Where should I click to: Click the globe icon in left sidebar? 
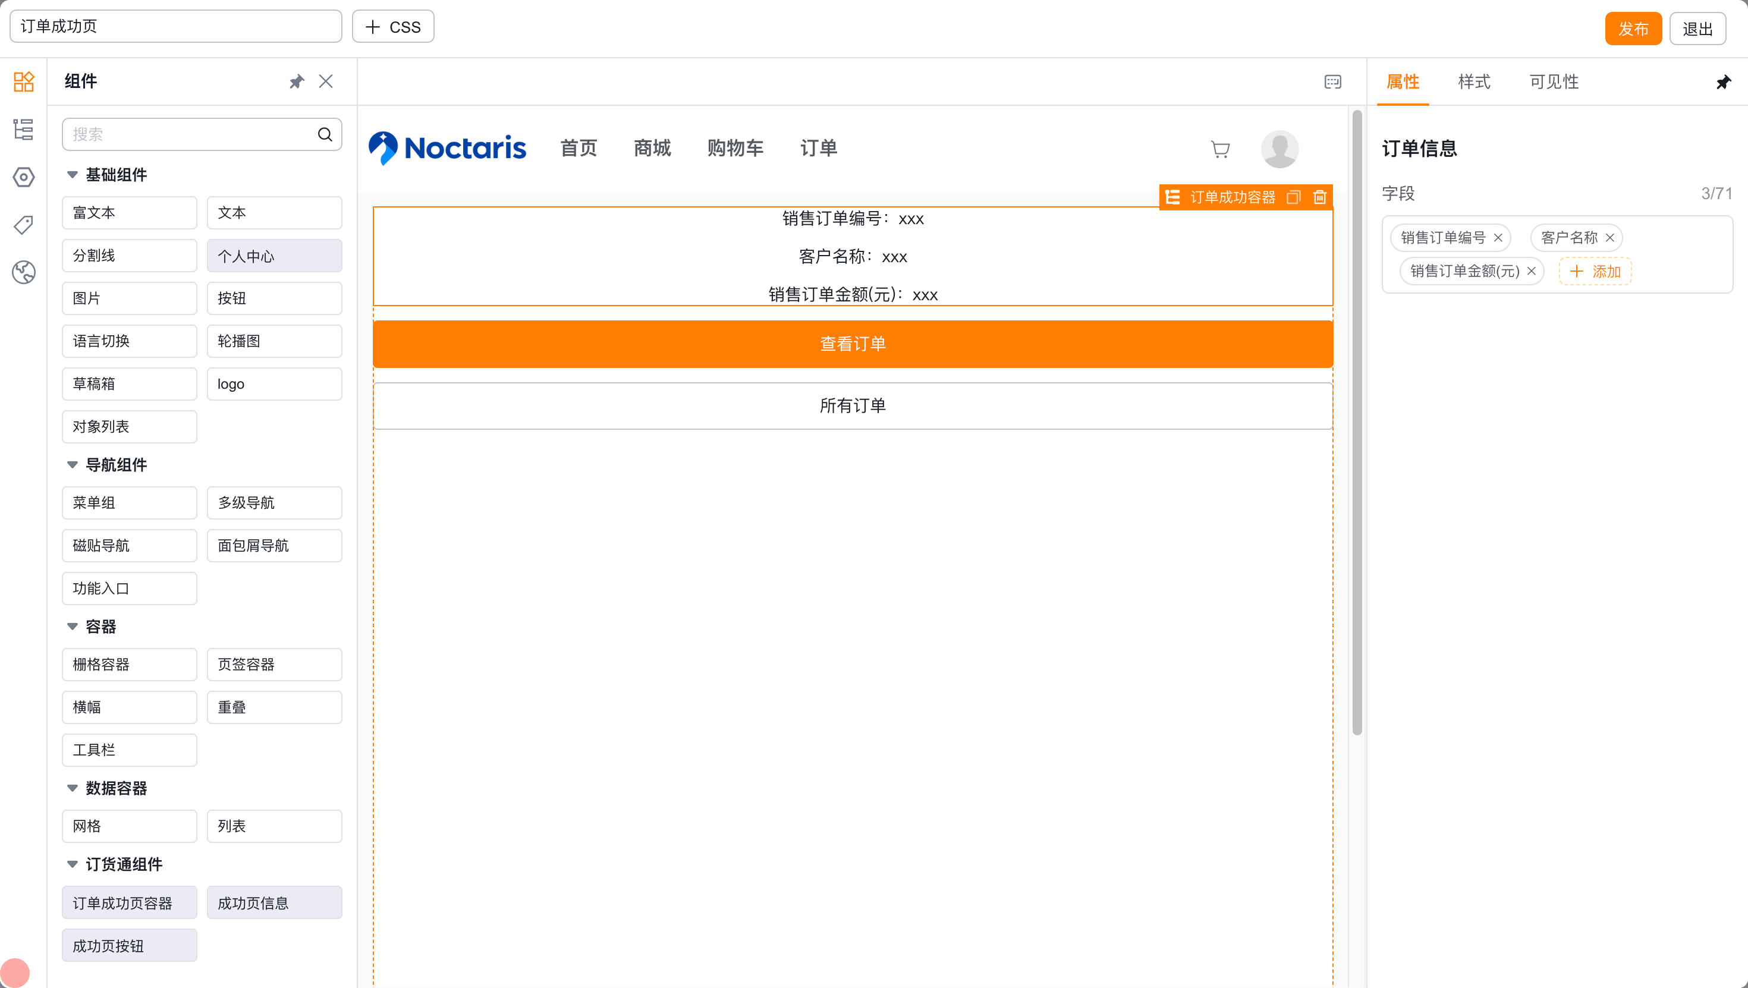point(23,272)
